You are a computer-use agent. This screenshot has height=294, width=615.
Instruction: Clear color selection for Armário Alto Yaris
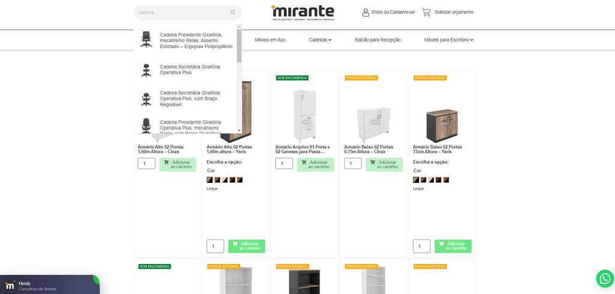212,189
